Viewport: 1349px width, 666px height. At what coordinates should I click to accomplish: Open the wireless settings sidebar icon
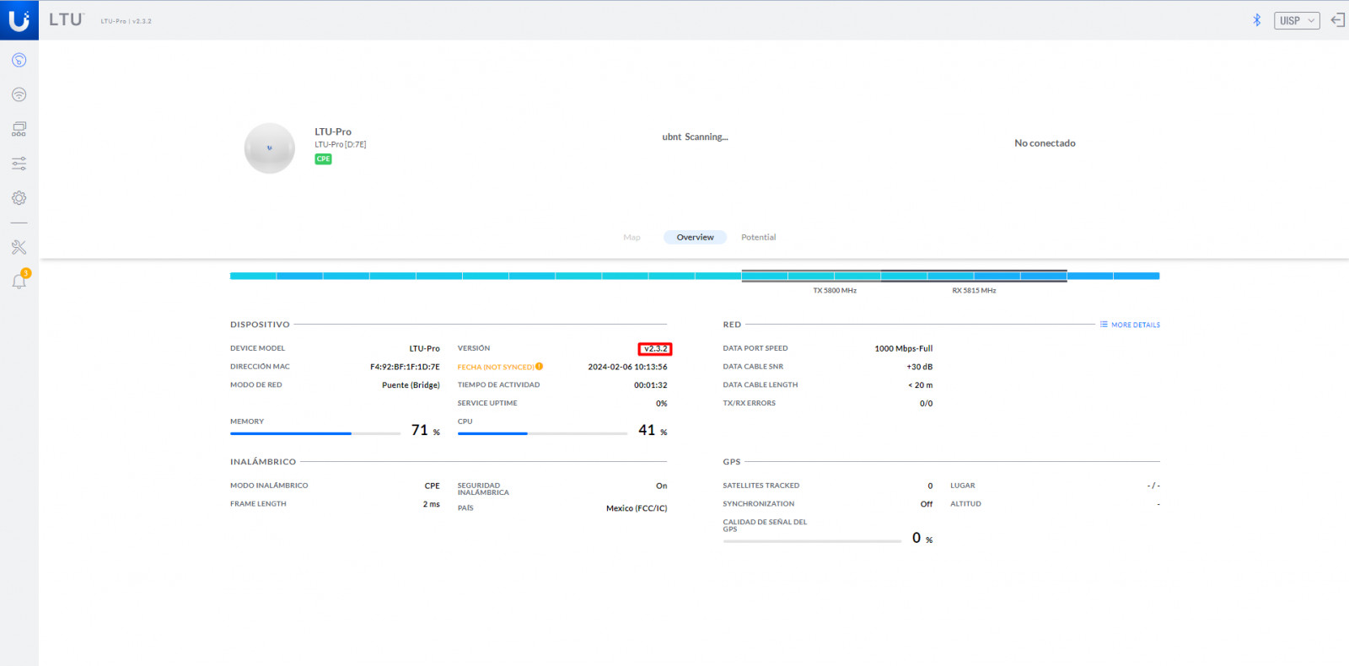pos(19,94)
